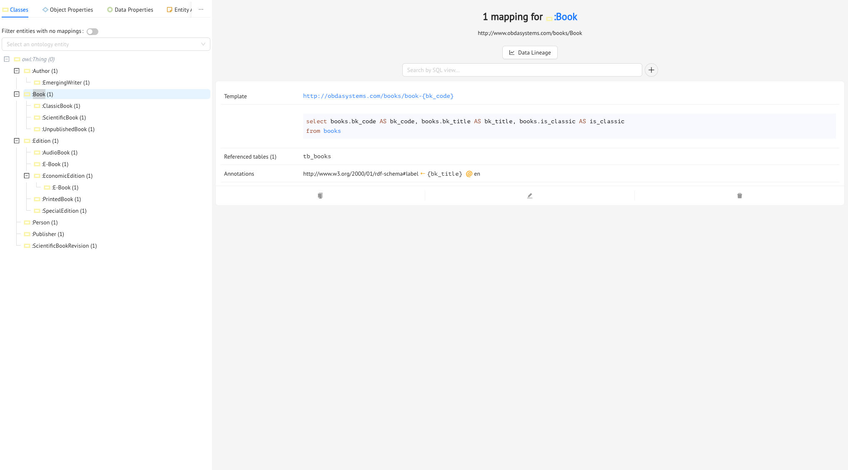This screenshot has width=848, height=470.
Task: Click the Publisher class folder icon
Action: pos(27,234)
